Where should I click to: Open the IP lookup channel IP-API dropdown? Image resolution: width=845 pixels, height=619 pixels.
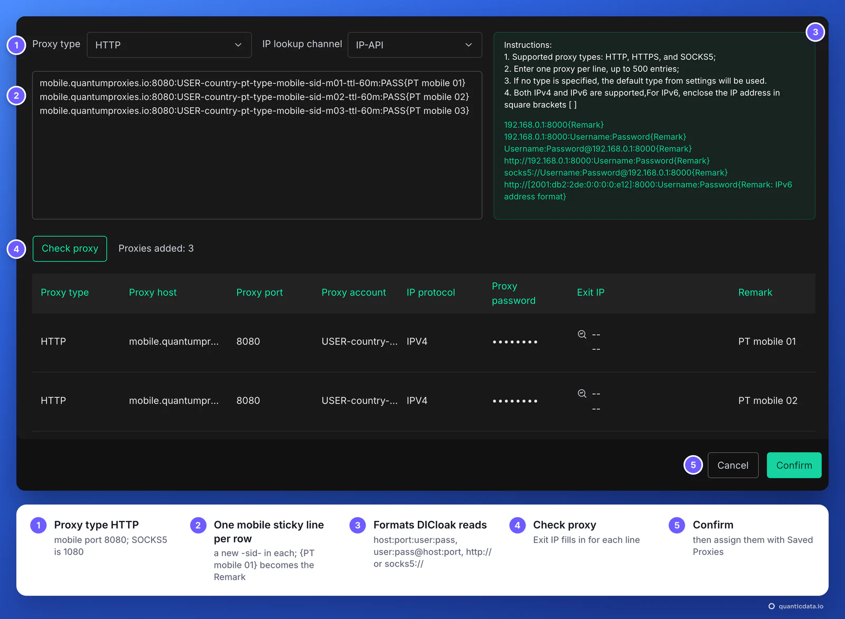click(415, 45)
